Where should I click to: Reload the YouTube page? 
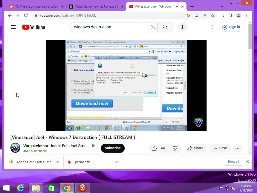pos(26,15)
